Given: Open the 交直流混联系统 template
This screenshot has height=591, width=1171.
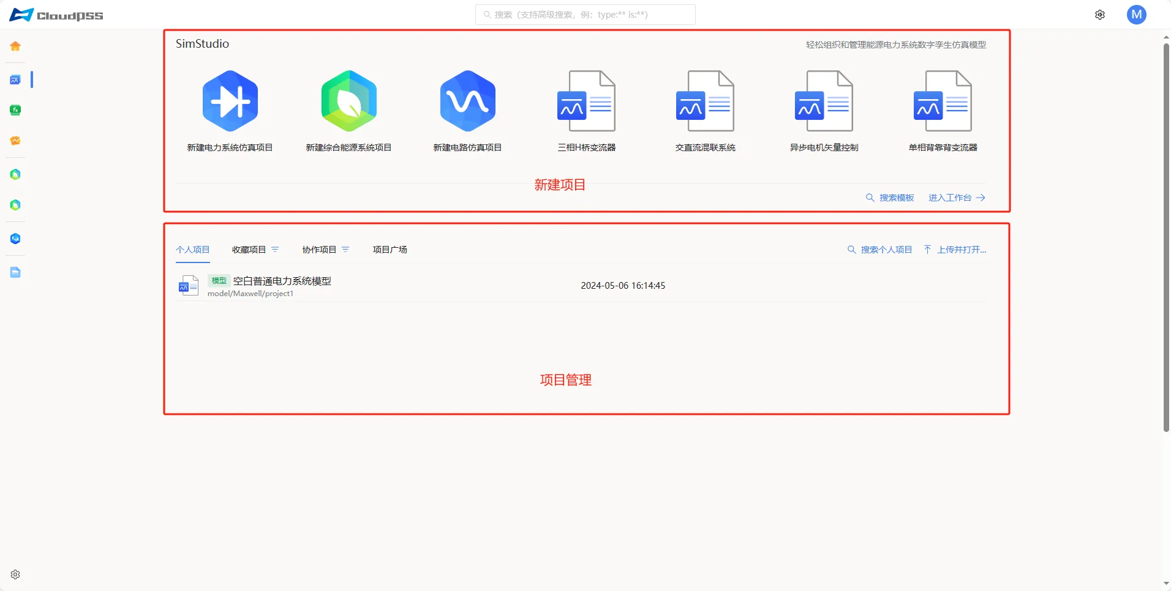Looking at the screenshot, I should (705, 102).
